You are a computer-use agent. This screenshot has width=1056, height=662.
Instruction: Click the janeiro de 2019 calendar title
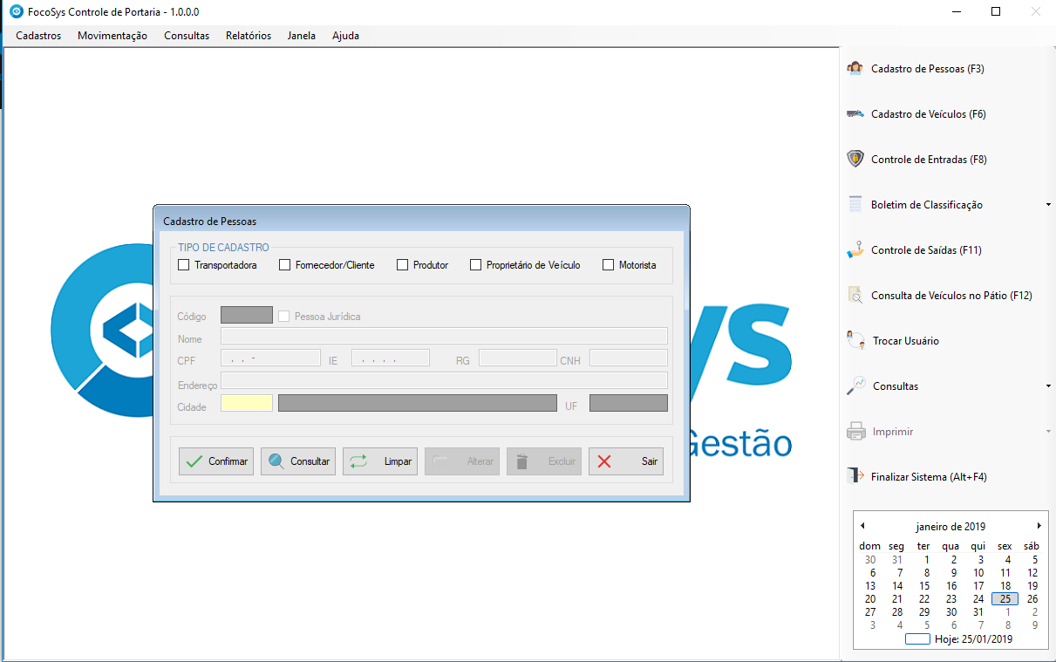(950, 527)
